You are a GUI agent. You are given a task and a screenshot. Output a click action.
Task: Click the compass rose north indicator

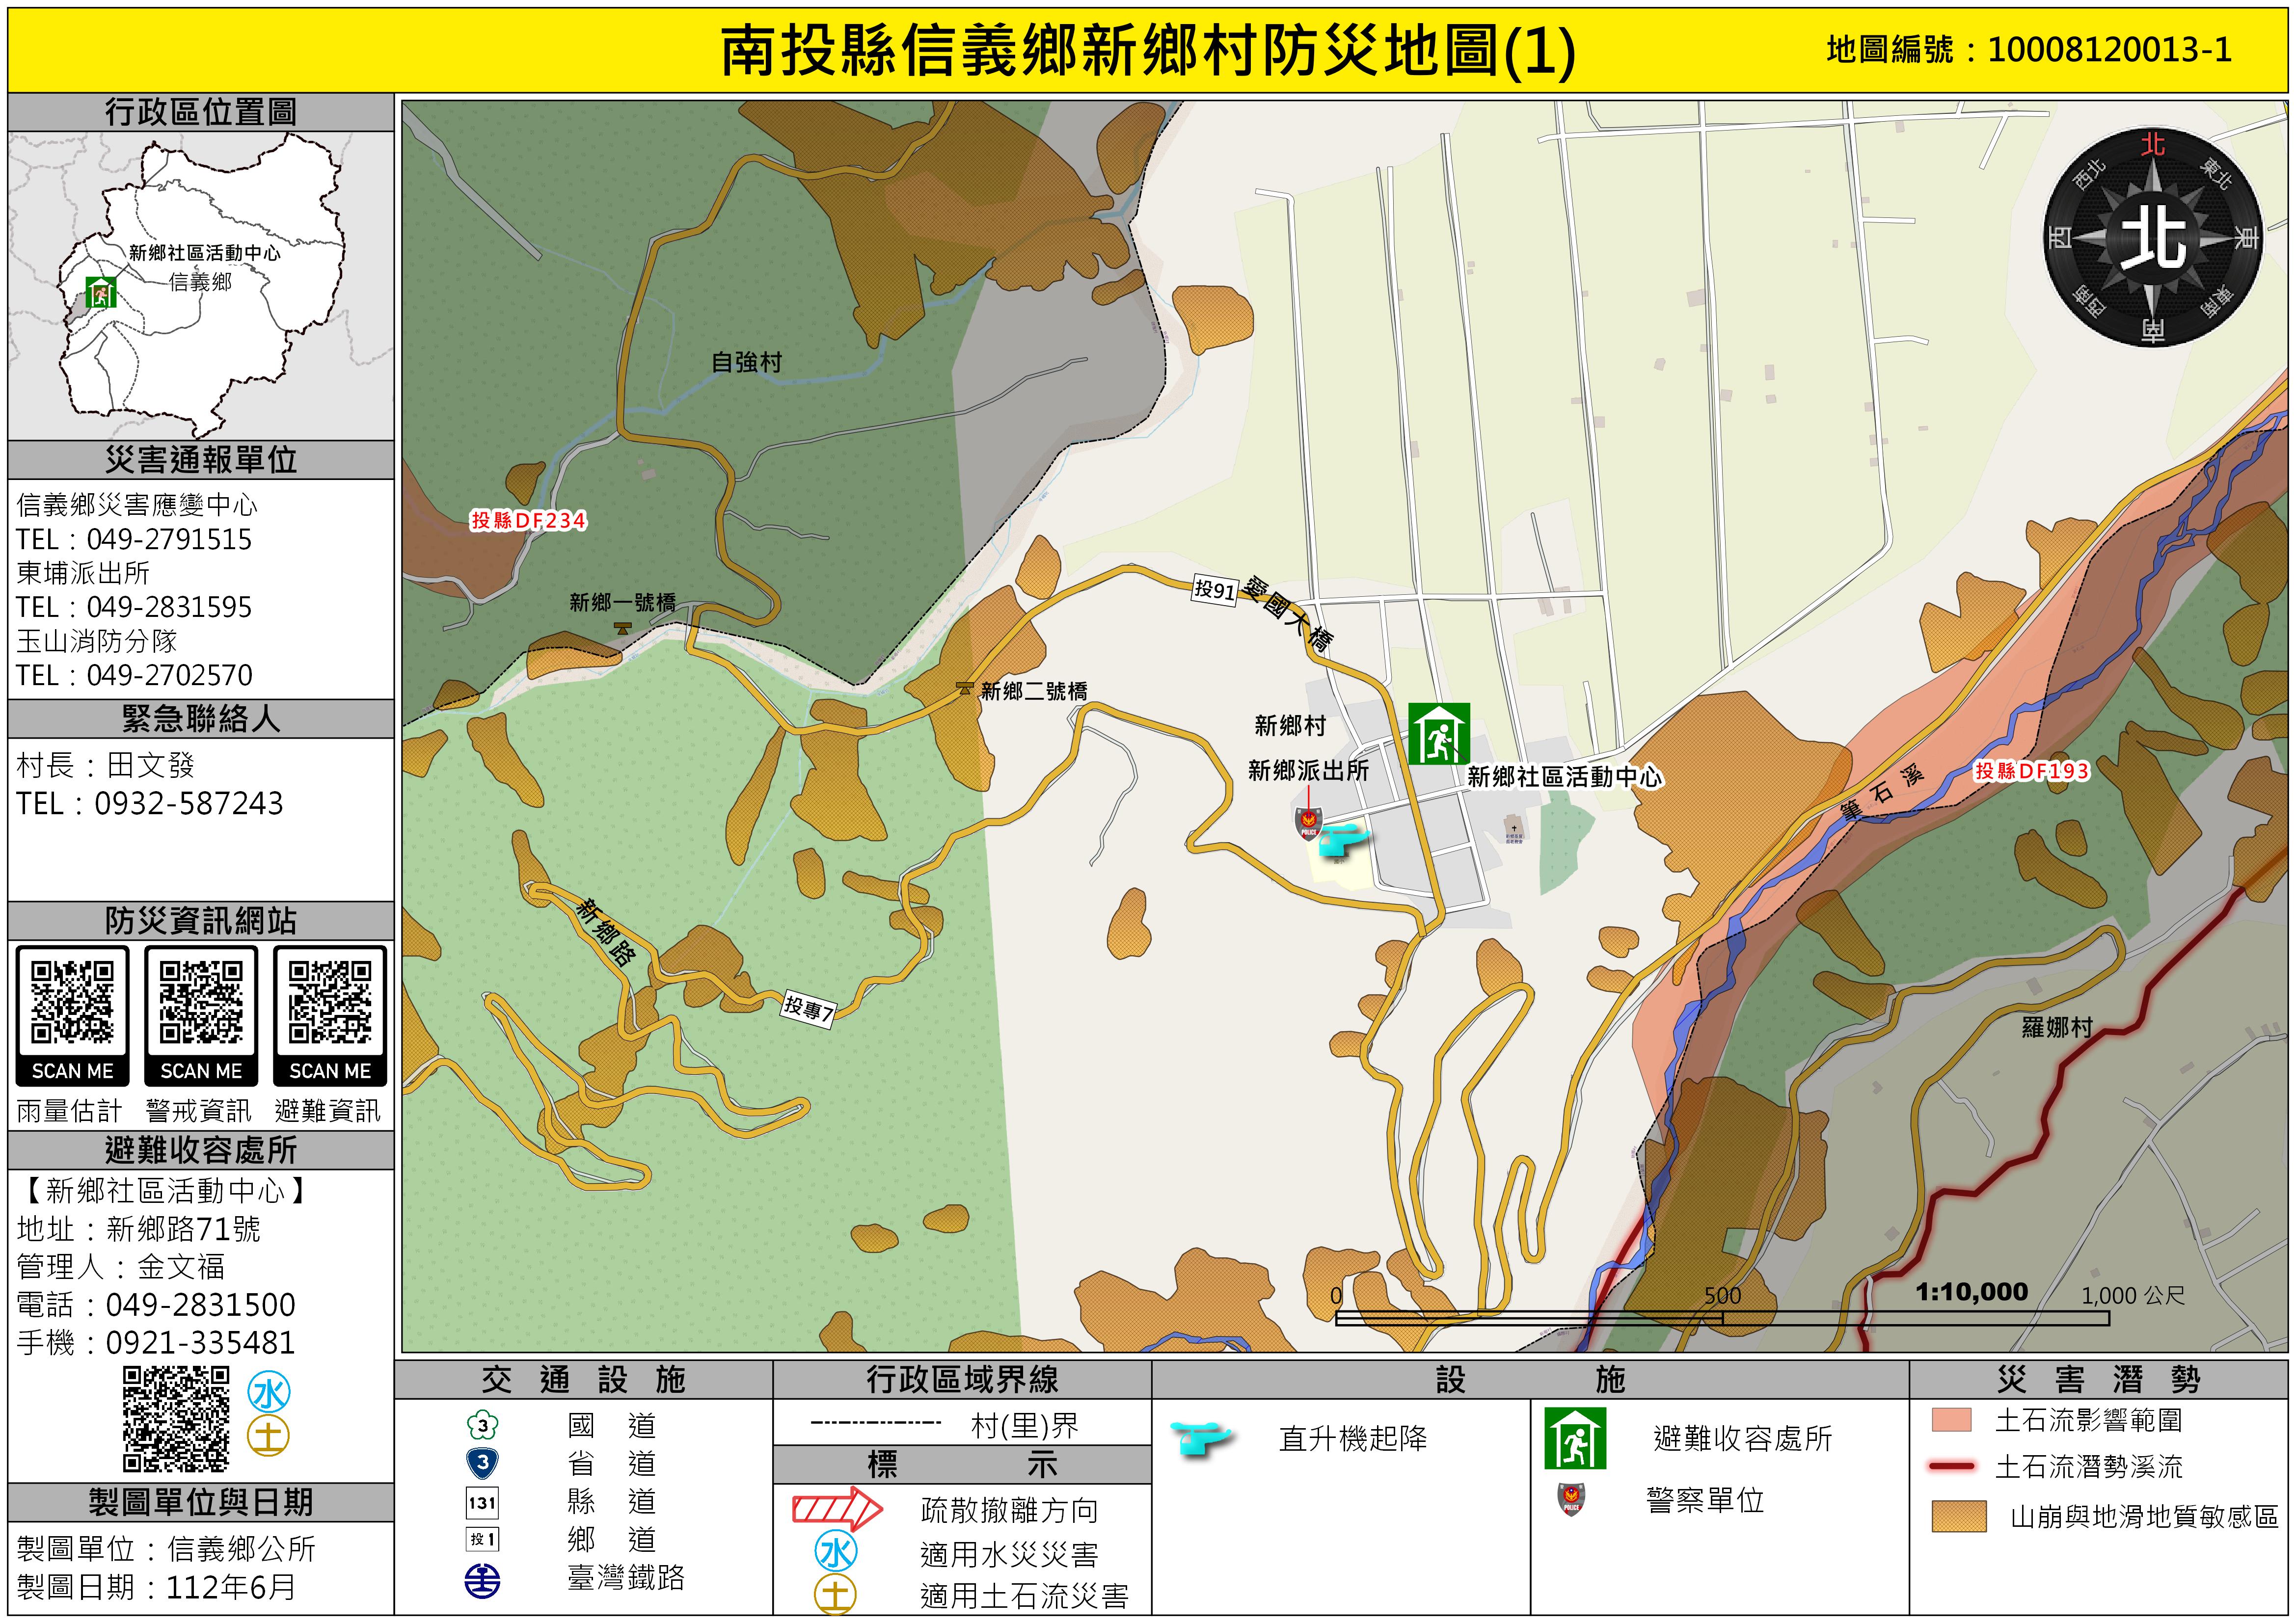click(2152, 237)
